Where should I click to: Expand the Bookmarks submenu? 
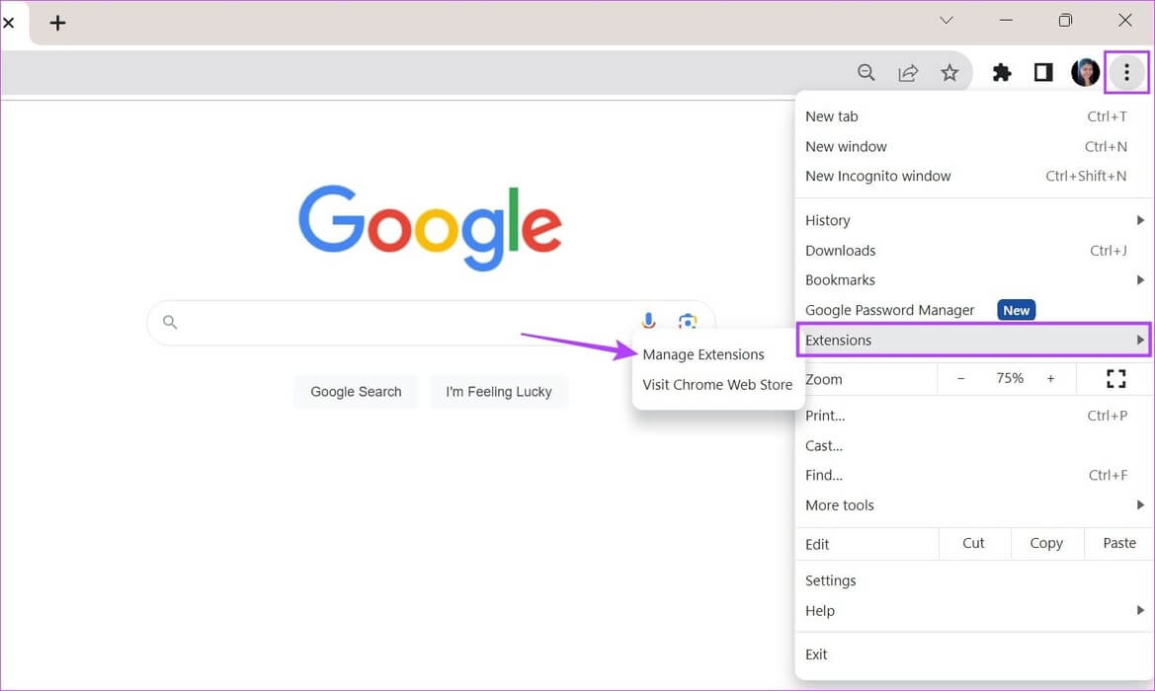[974, 279]
